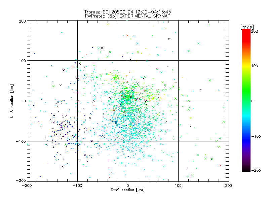The image size is (269, 202).
Task: Click the 100 label on the colorbar
Action: [255, 66]
